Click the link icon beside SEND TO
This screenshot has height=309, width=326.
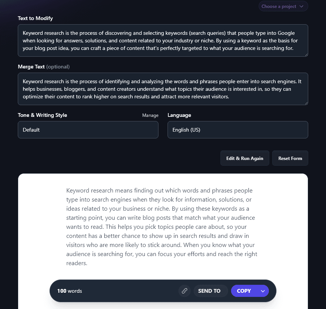coord(185,291)
